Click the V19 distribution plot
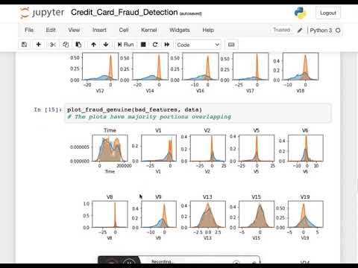The height and width of the screenshot is (268, 358). 306,214
